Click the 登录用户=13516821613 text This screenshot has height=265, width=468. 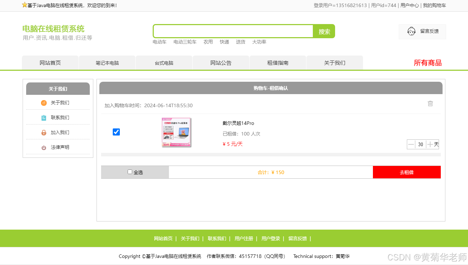340,5
